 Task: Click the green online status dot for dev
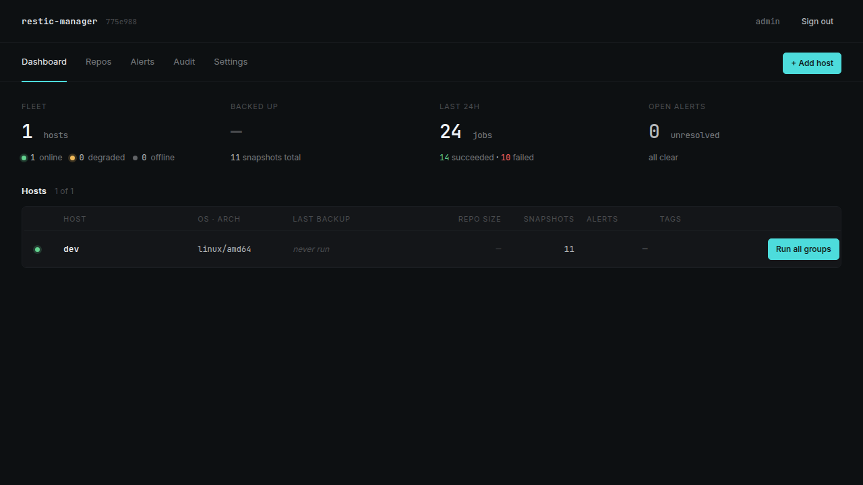point(38,249)
